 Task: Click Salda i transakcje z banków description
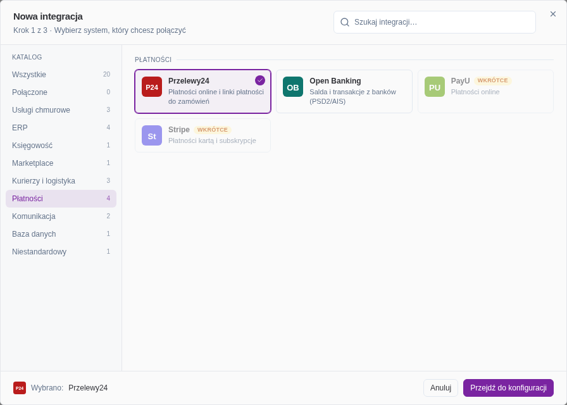click(353, 97)
